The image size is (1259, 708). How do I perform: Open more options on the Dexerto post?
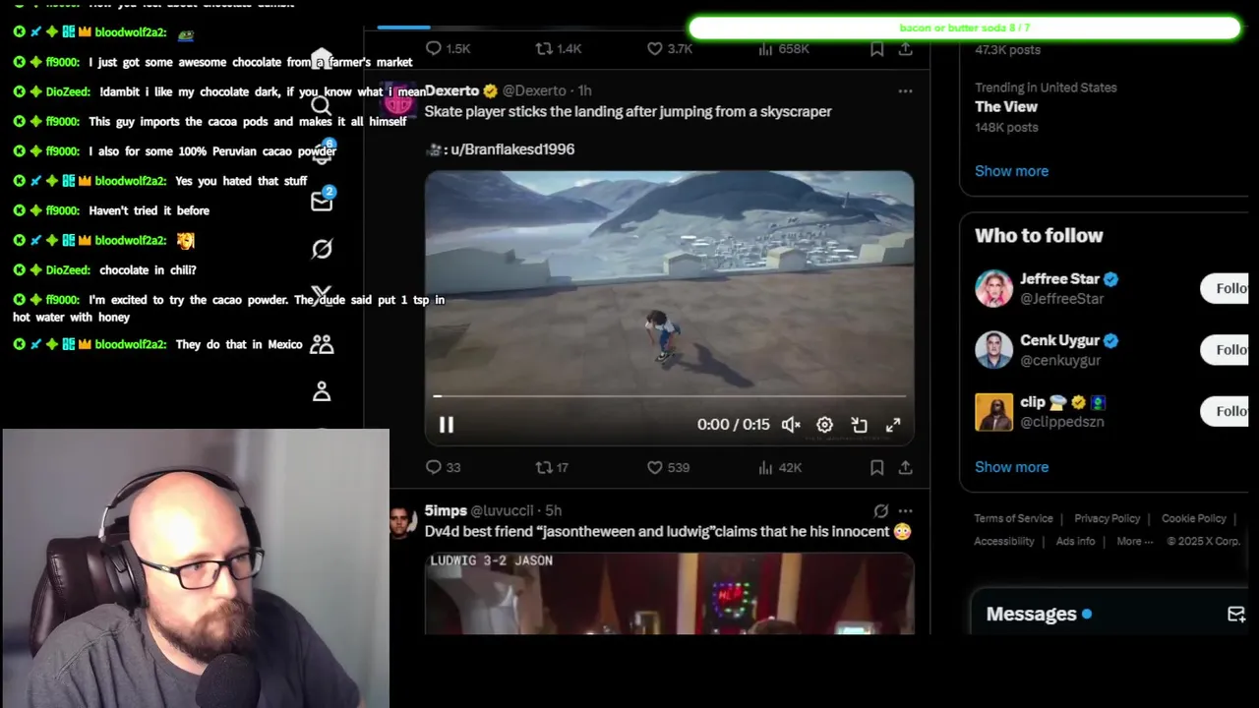(x=905, y=90)
